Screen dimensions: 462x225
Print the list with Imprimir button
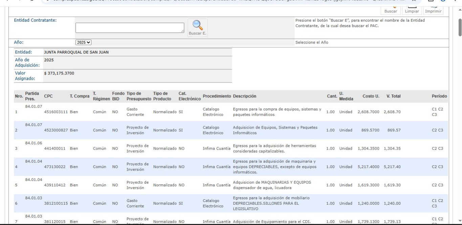(433, 11)
